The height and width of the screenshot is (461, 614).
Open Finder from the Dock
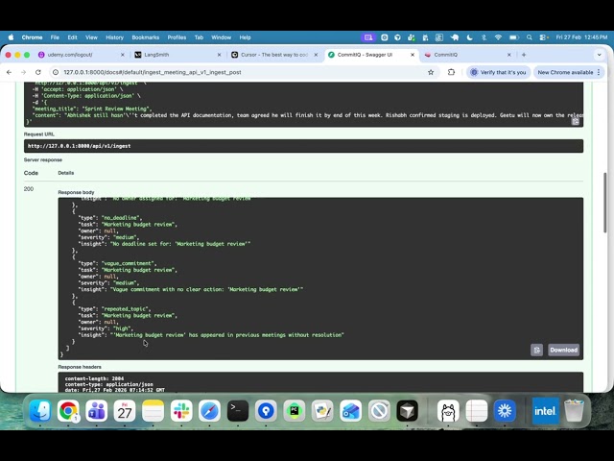click(40, 410)
